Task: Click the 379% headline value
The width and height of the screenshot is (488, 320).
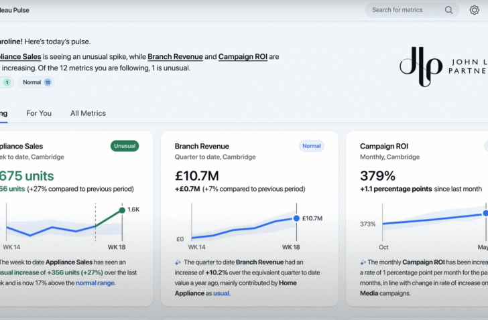Action: [377, 176]
